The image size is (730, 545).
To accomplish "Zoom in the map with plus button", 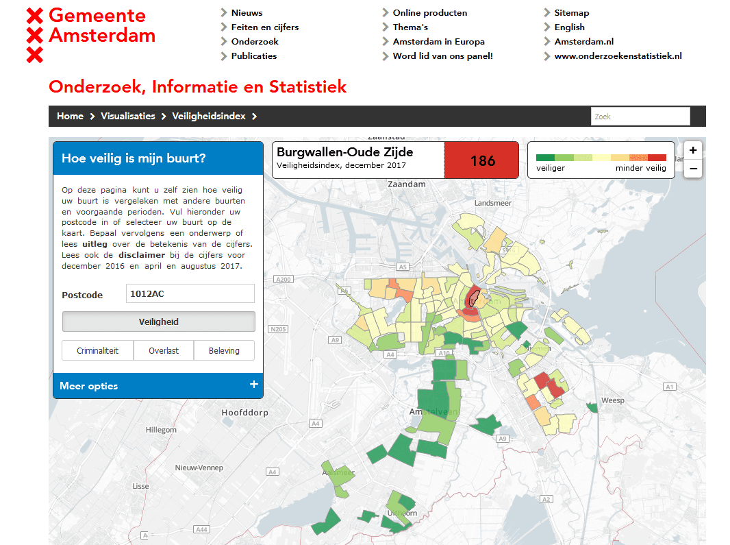I will pos(693,151).
